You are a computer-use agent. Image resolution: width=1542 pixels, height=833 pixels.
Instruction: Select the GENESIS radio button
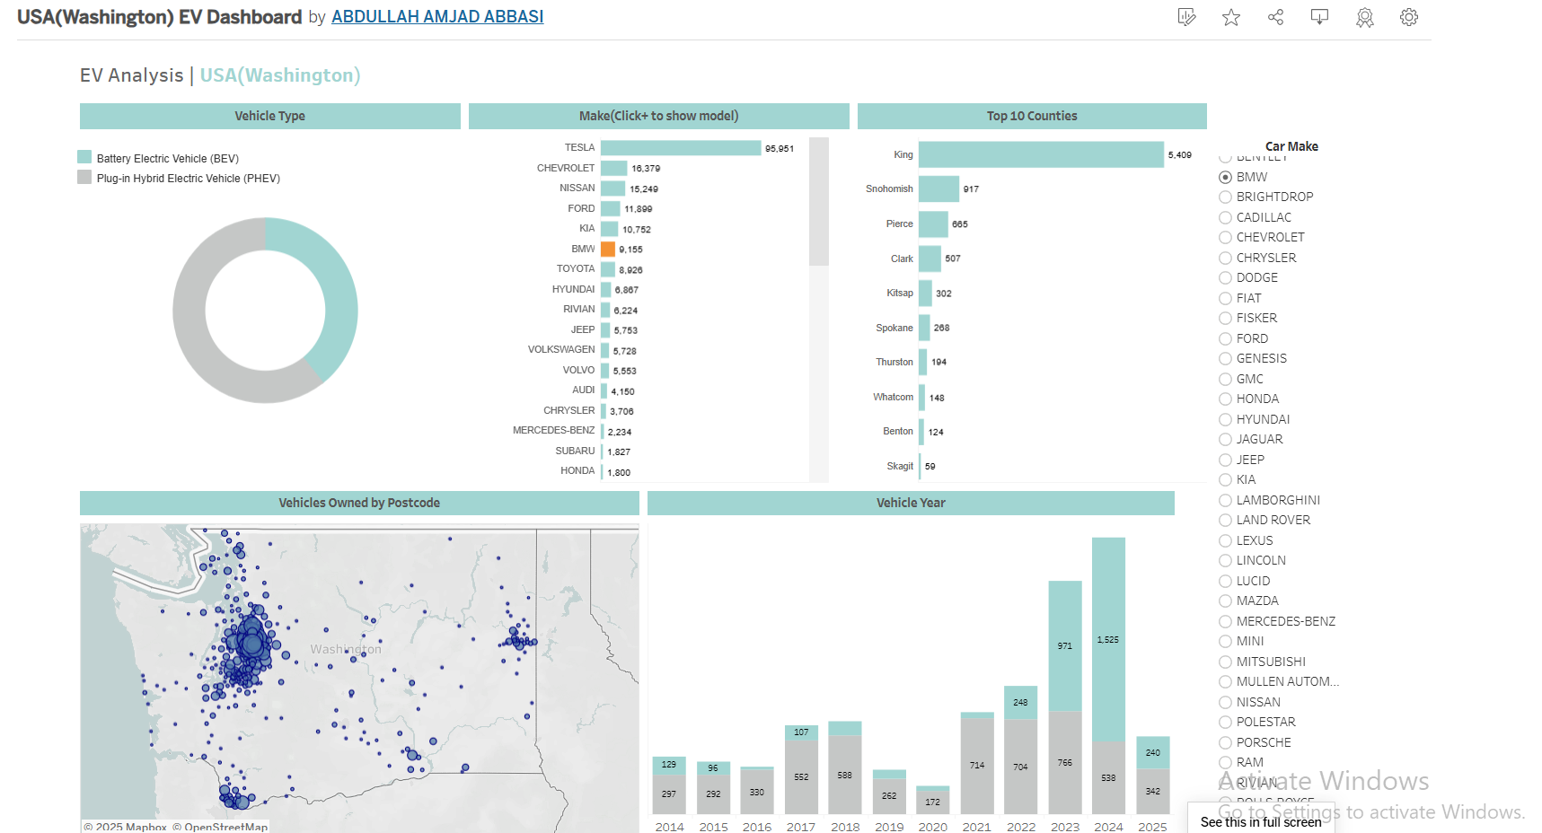[x=1225, y=358]
